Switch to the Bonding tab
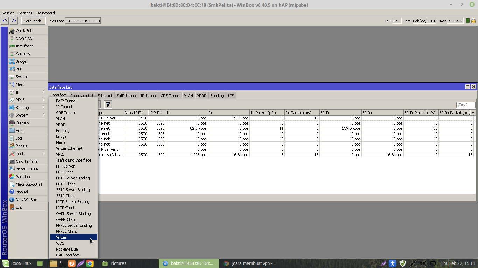This screenshot has height=268, width=478. point(217,96)
